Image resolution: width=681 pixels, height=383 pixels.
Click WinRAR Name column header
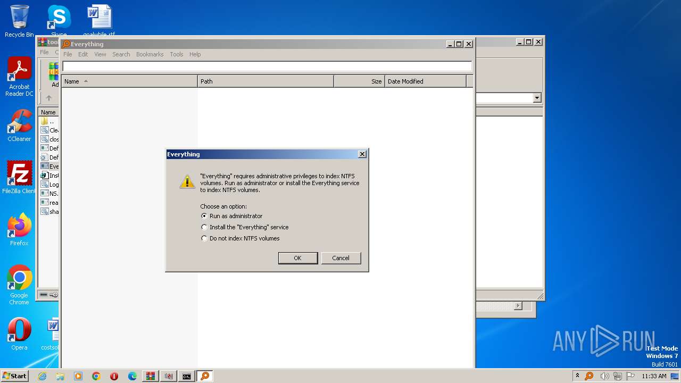[x=49, y=112]
